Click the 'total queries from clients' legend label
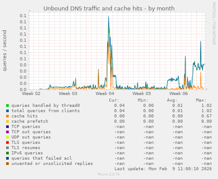The height and width of the screenshot is (179, 218). click(x=46, y=111)
